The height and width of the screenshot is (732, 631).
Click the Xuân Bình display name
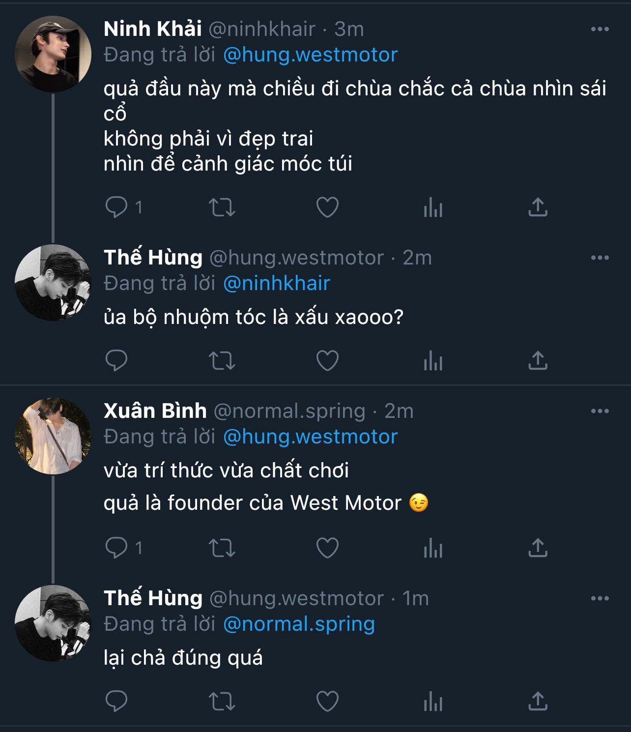(155, 411)
